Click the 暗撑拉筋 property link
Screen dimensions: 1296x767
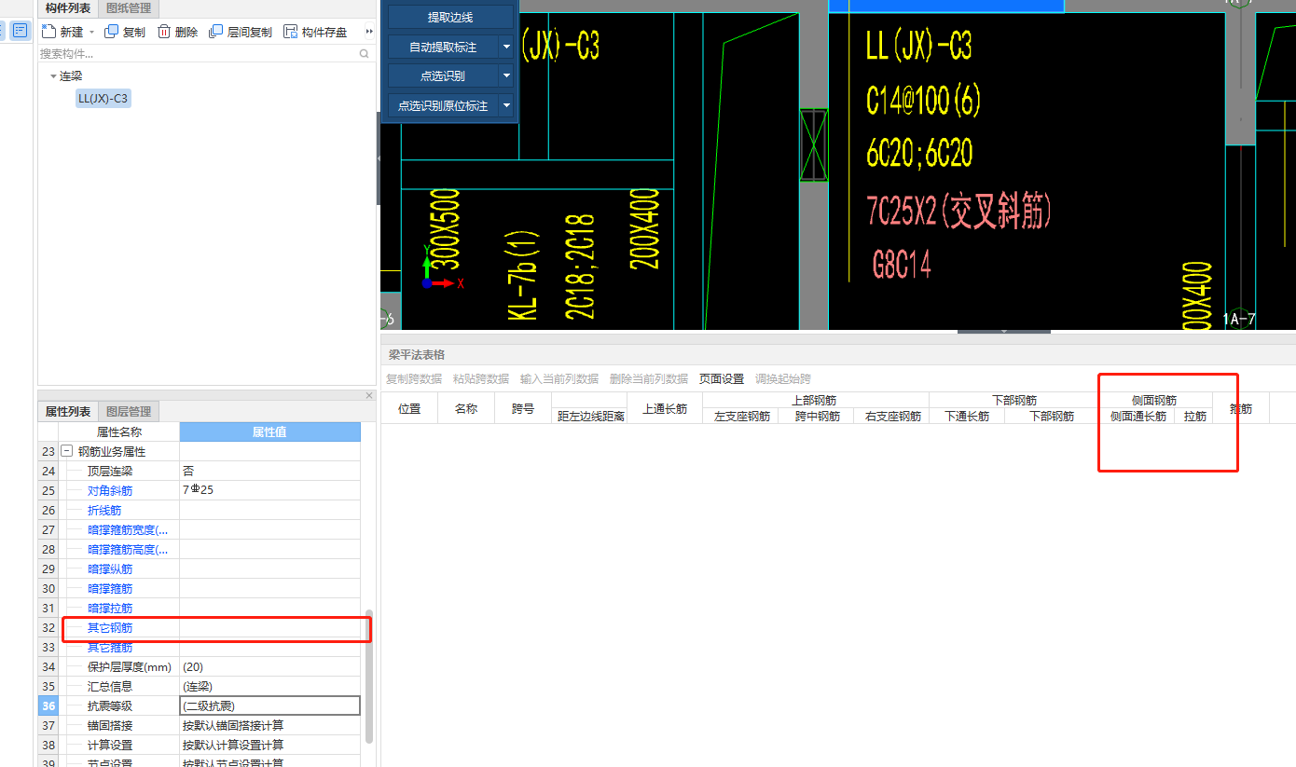point(110,608)
